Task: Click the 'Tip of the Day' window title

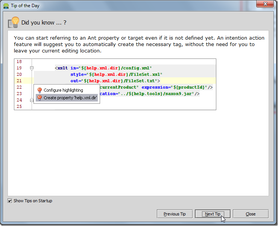Action: pos(25,6)
